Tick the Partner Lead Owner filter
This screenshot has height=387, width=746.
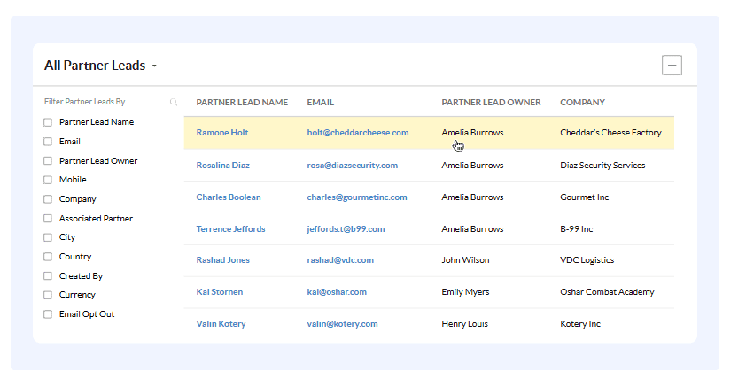[x=48, y=161]
